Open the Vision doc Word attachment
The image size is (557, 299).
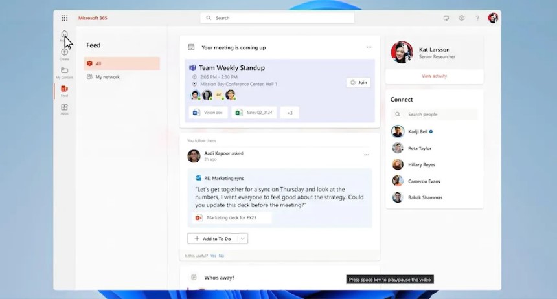pyautogui.click(x=208, y=113)
